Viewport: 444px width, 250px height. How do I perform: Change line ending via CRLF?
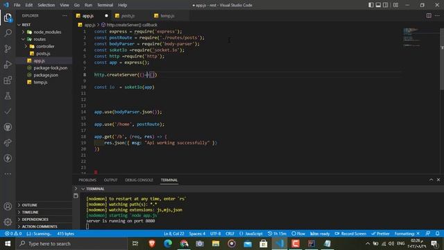(230, 233)
